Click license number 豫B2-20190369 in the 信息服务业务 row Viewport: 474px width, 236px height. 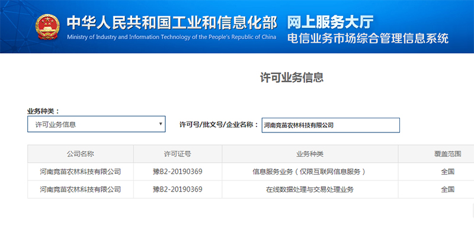[x=178, y=172]
